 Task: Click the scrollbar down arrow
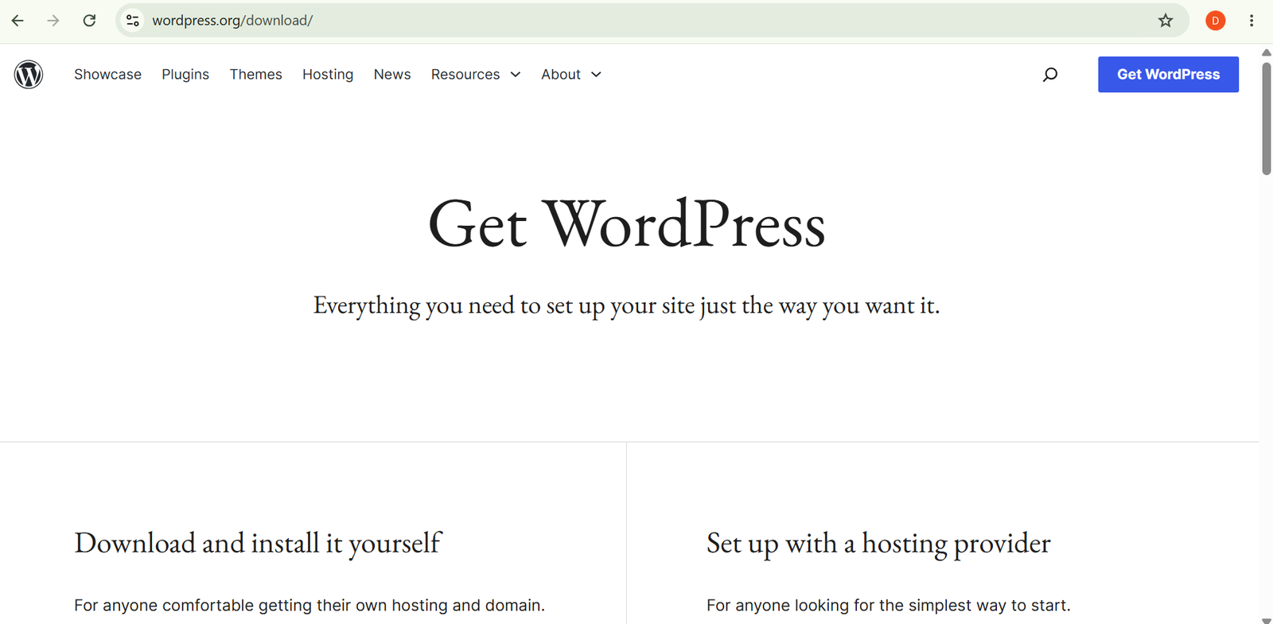point(1266,620)
